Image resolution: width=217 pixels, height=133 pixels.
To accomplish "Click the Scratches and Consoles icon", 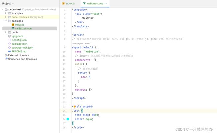I will (6, 59).
